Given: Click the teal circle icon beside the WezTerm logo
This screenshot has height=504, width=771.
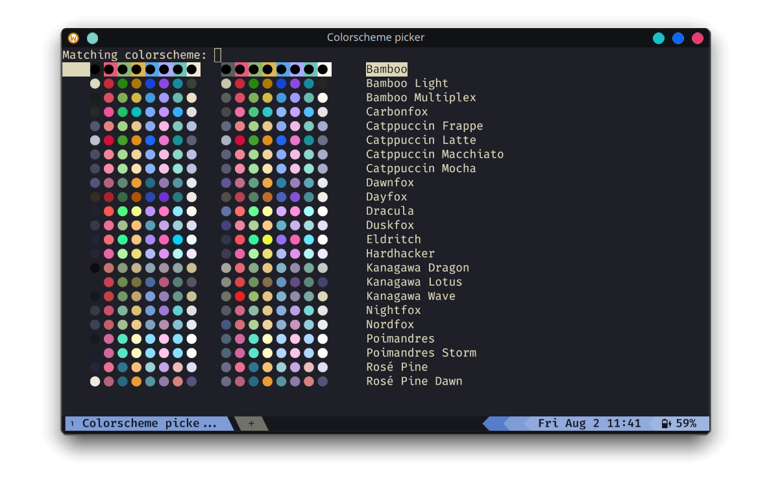Looking at the screenshot, I should (92, 38).
